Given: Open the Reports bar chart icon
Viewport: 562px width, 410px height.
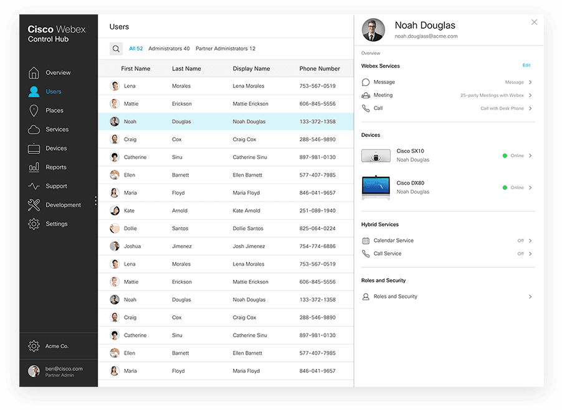Looking at the screenshot, I should 34,167.
